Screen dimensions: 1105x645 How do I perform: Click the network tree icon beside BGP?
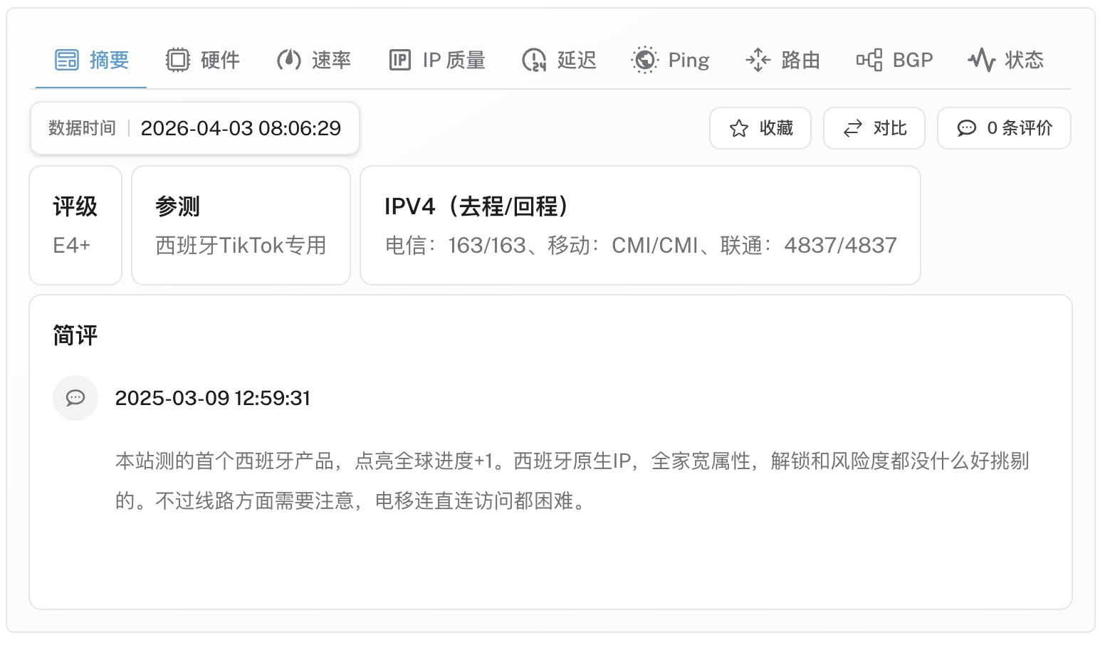pos(869,60)
